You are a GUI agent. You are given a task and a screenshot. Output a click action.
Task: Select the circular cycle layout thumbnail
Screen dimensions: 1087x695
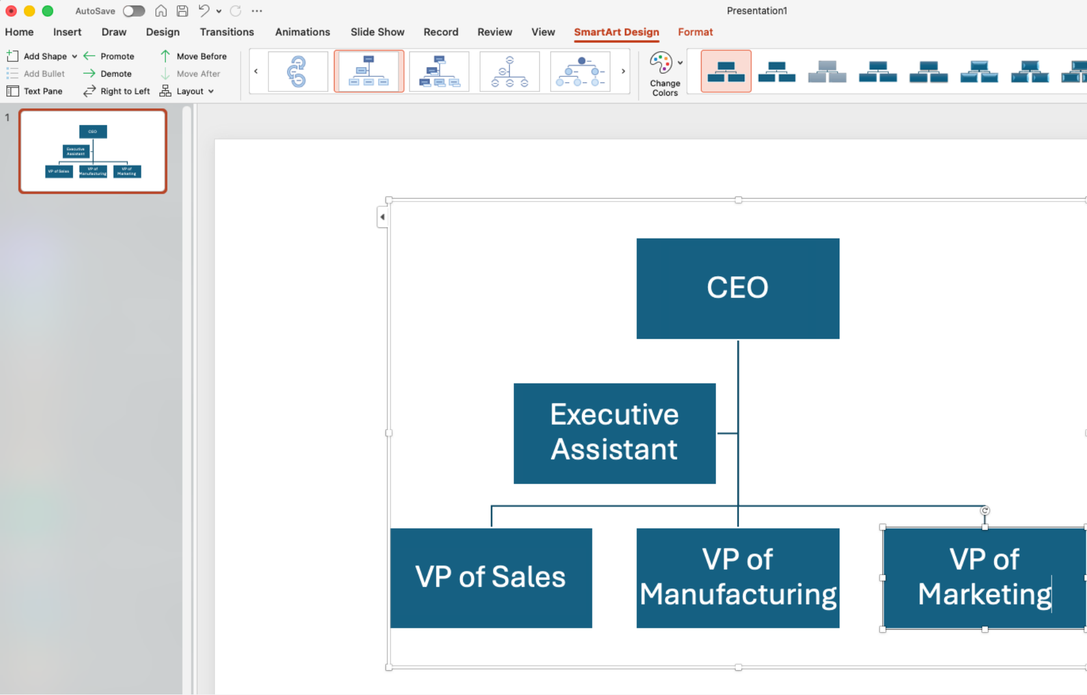coord(298,71)
